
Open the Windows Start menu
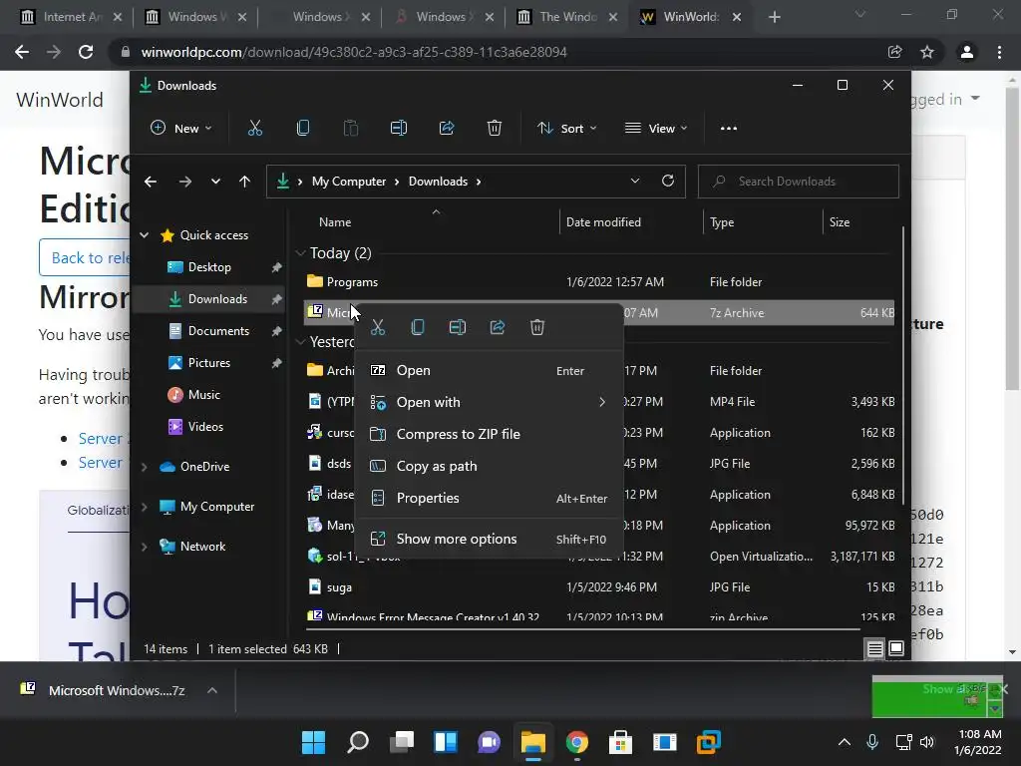click(313, 742)
